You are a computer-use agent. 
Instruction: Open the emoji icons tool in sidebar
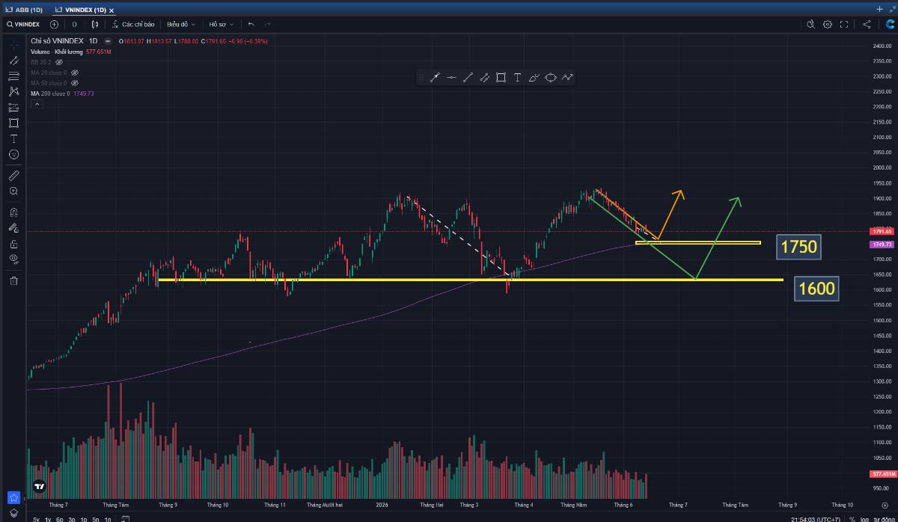13,154
